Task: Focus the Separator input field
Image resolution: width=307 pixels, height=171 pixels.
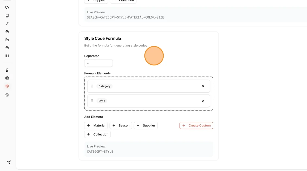Action: point(98,63)
